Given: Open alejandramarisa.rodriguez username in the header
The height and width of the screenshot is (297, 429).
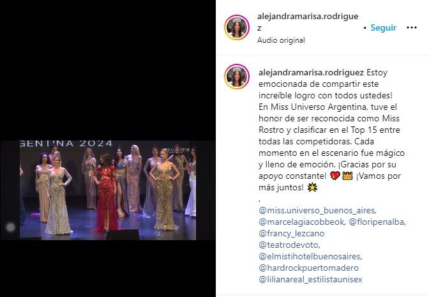Looking at the screenshot, I should (308, 22).
